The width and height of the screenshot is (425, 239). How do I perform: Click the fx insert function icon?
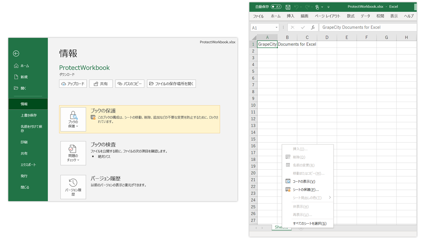click(x=313, y=28)
